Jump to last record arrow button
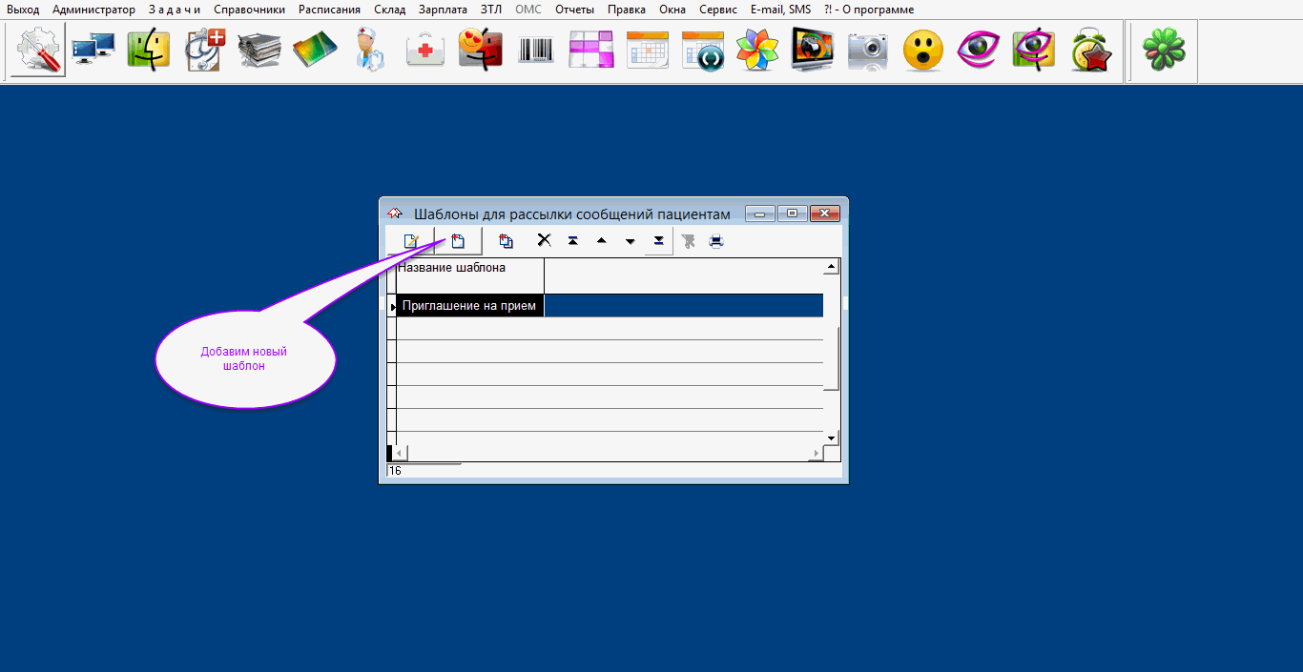 pyautogui.click(x=658, y=241)
